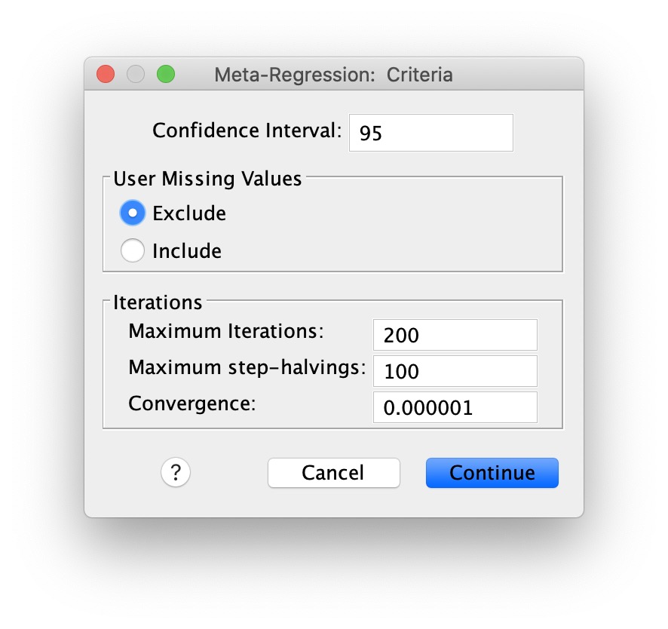Select the Exclude radio button
The width and height of the screenshot is (668, 629).
[x=133, y=213]
